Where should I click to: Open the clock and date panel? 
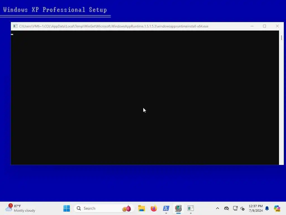pos(256,208)
